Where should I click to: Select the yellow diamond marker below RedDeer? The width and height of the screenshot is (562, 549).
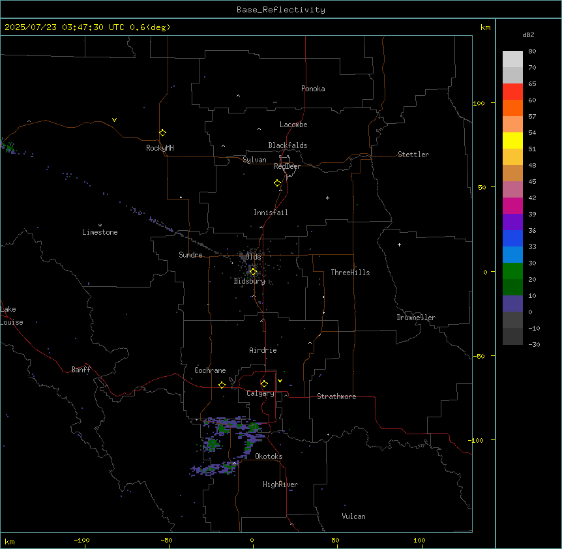[278, 183]
